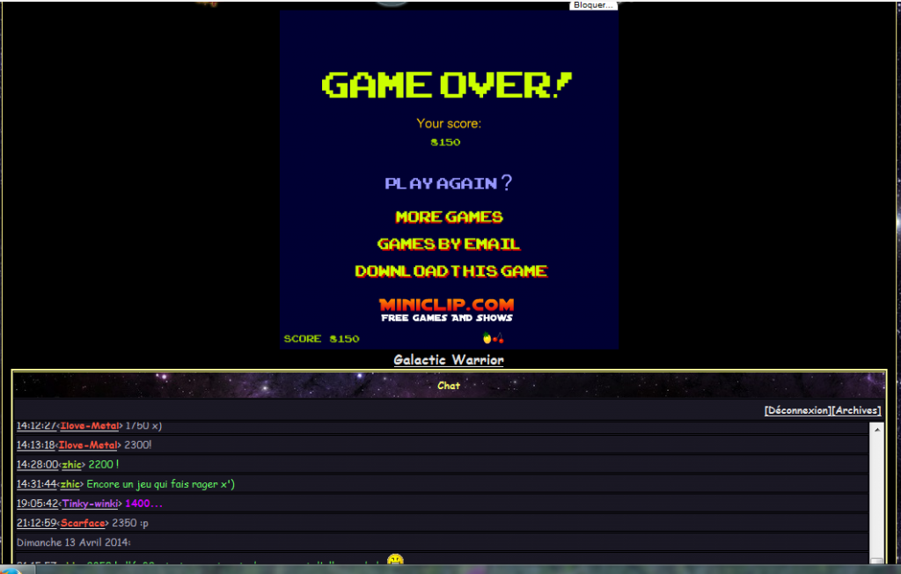The width and height of the screenshot is (901, 574).
Task: Open the Galactic Warrior title link
Action: pos(449,360)
